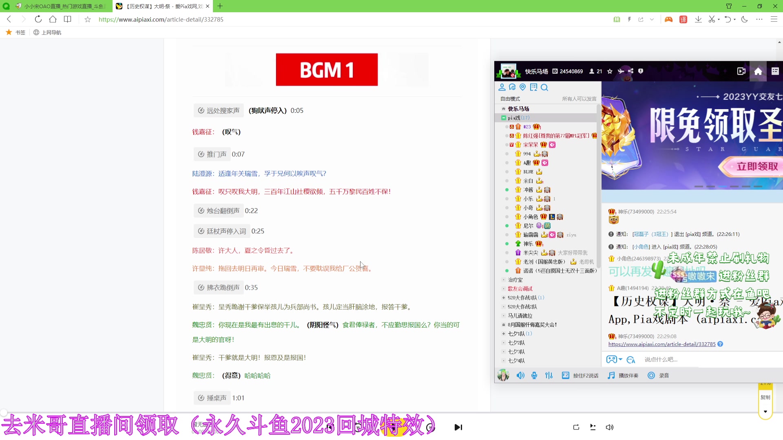Open the chat contacts icon in channel toolbar

[512, 87]
